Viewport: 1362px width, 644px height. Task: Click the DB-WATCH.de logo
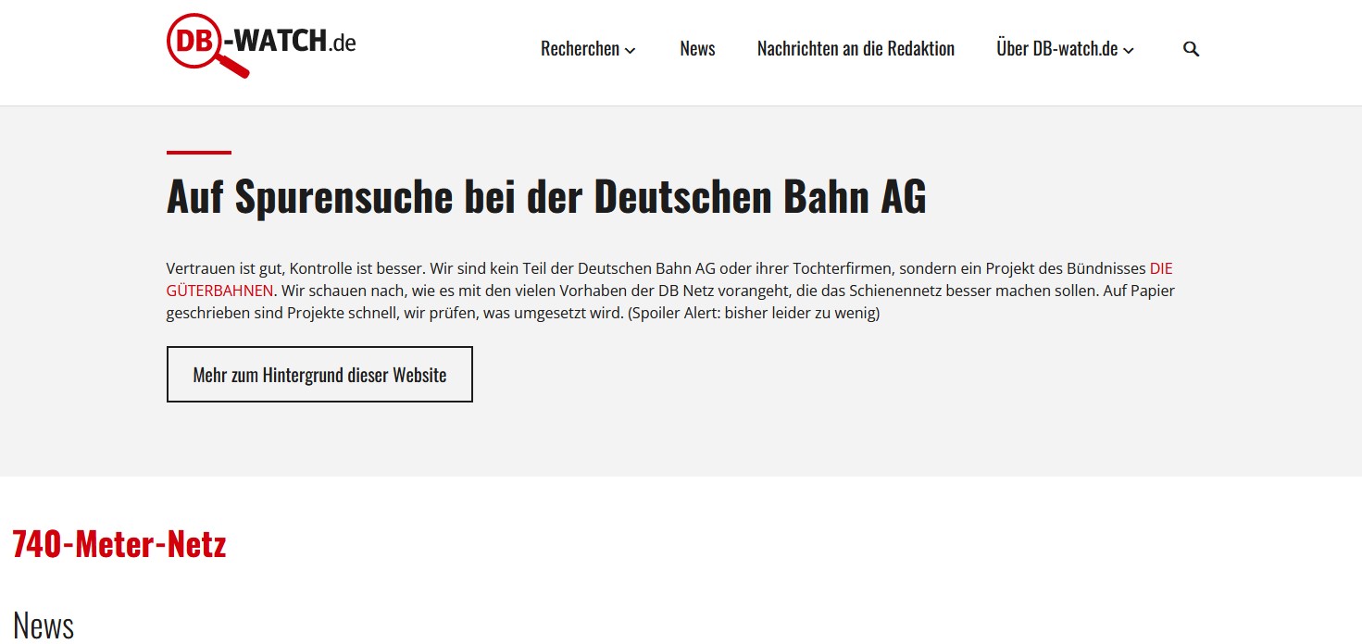(x=261, y=45)
